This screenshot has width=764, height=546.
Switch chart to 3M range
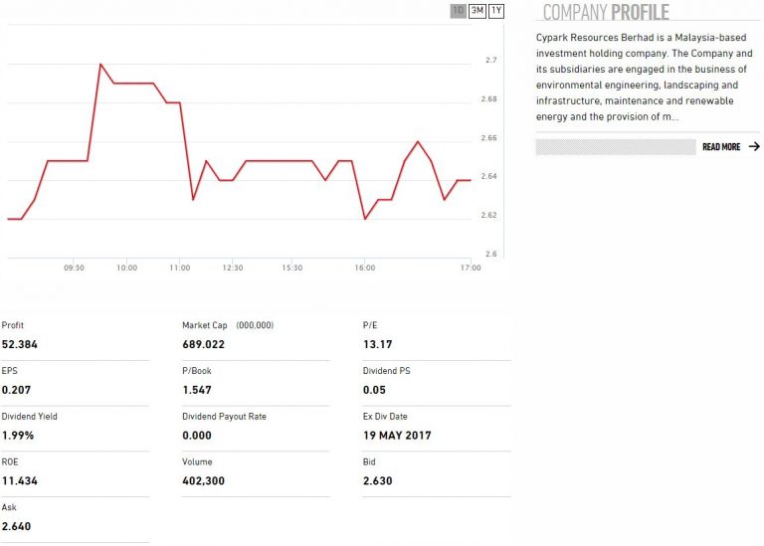tap(477, 11)
